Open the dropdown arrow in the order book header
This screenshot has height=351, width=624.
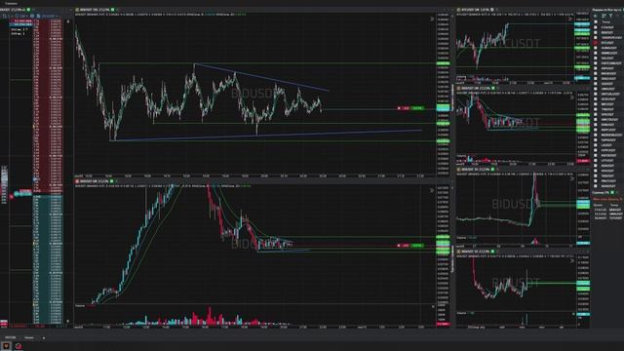[x=33, y=10]
